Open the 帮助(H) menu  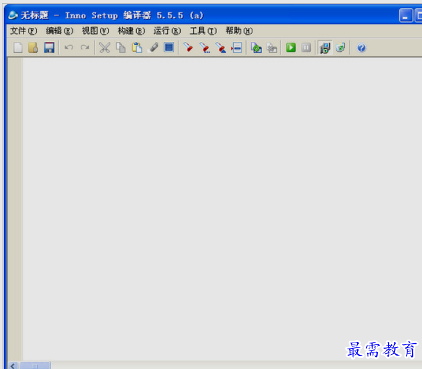[239, 31]
